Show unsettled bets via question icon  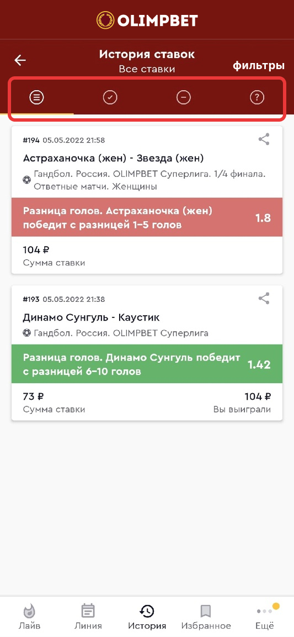(257, 97)
